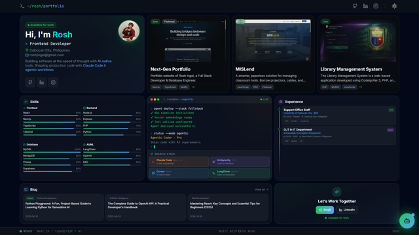Click the yellow dot in terminal window header
Viewport: 419px width, 235px height.
tap(155, 99)
